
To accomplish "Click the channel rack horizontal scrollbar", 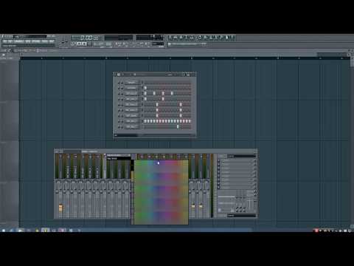I will 155,135.
